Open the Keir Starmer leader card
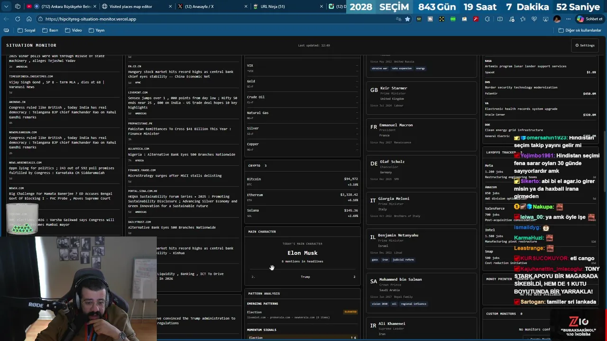 coord(421,97)
